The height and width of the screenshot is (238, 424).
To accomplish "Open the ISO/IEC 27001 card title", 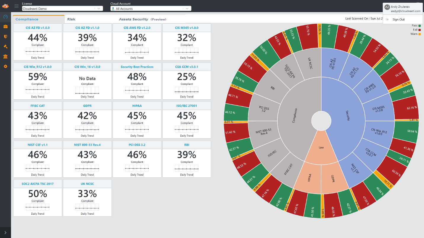I will (x=187, y=106).
